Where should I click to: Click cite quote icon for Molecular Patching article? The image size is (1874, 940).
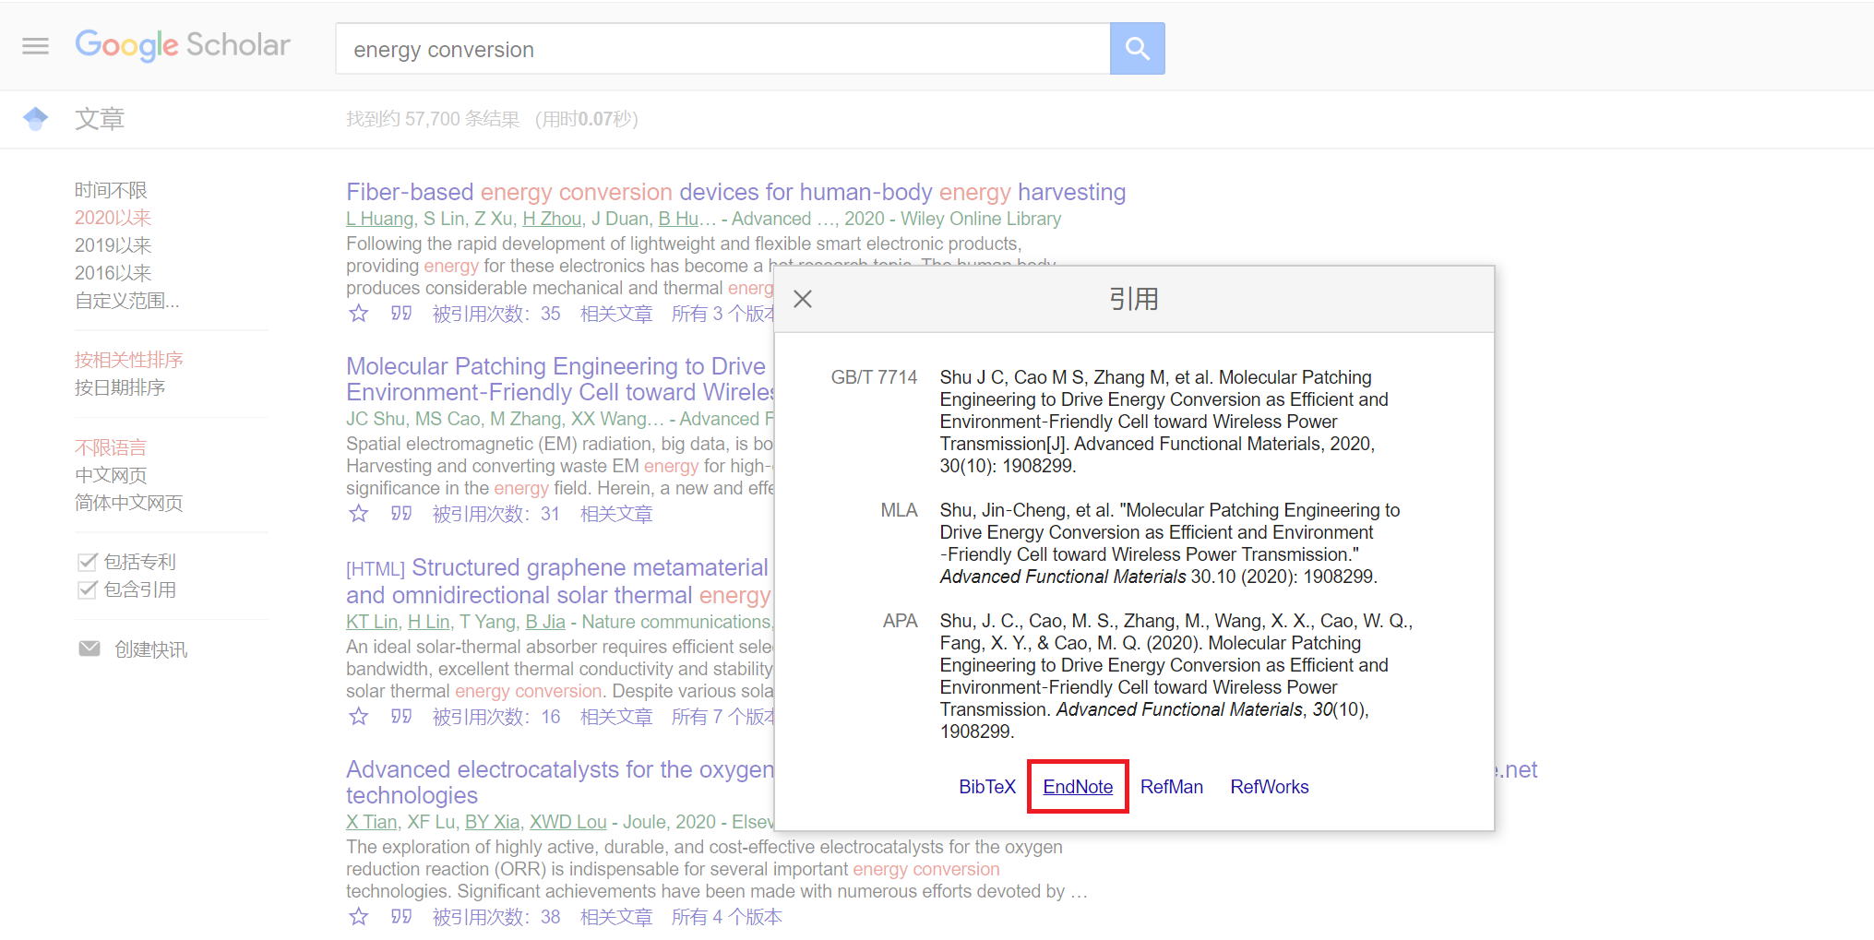coord(401,514)
